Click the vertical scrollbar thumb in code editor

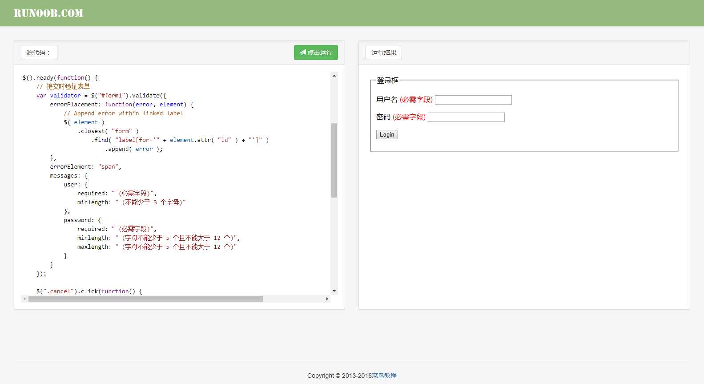coord(334,160)
